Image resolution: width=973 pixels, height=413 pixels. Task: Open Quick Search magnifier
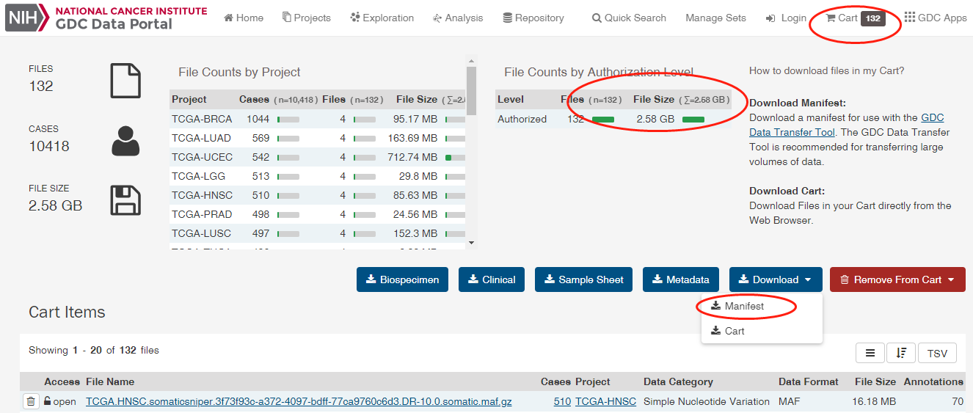coord(597,18)
